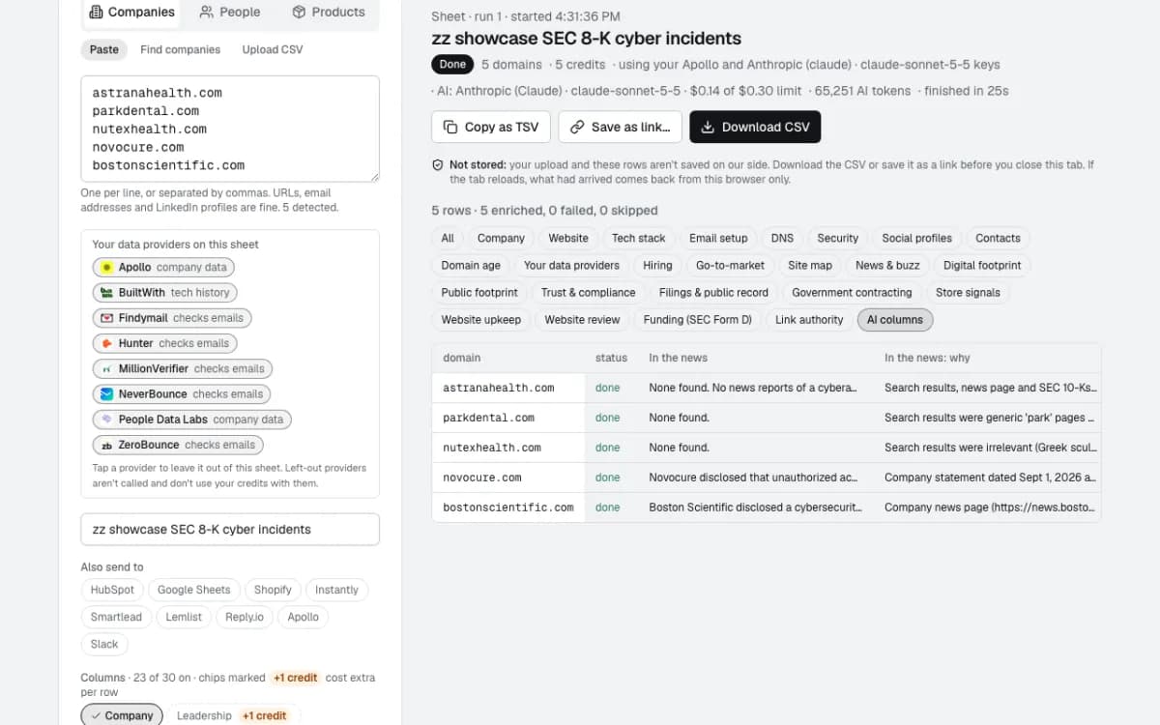Click the people icon on People tab
1160x725 pixels.
(207, 13)
